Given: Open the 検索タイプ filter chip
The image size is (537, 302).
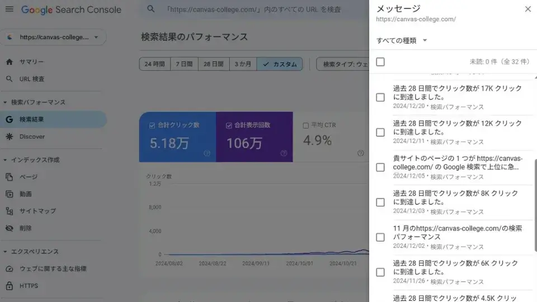Looking at the screenshot, I should pos(342,64).
